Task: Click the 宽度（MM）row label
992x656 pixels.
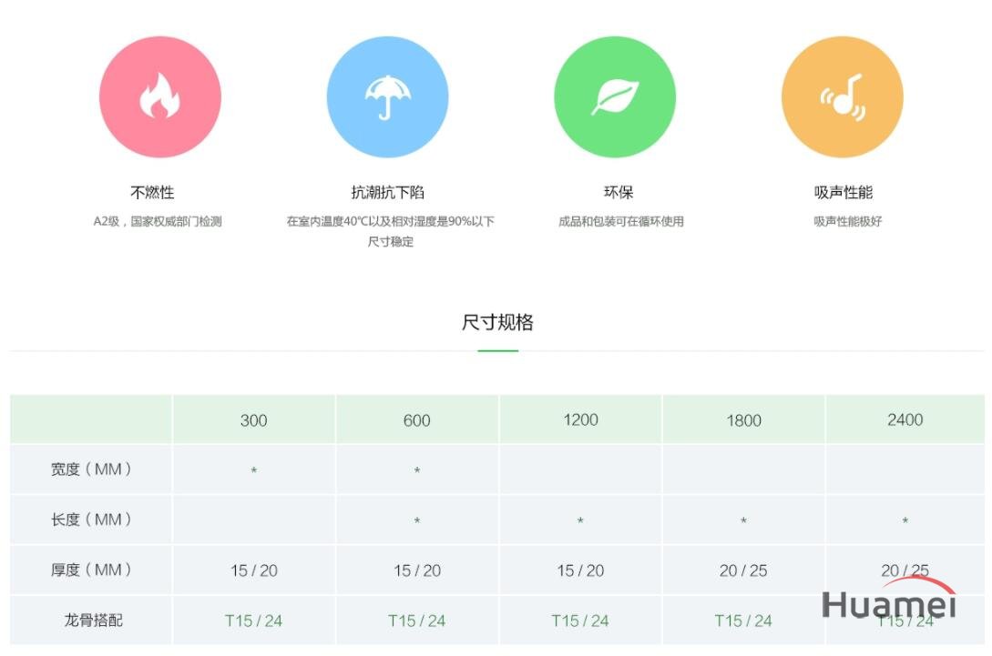Action: (x=91, y=469)
